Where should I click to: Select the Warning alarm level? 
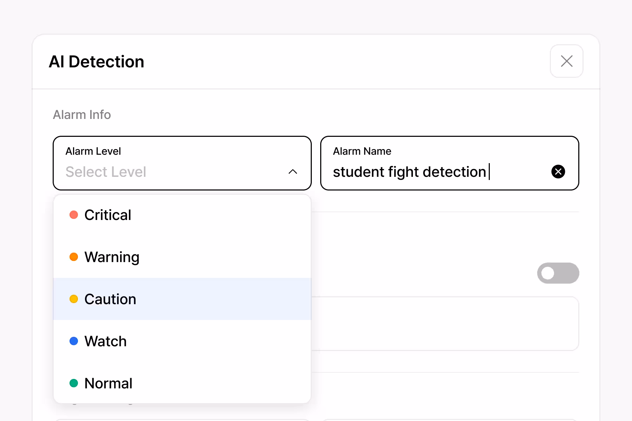click(112, 257)
